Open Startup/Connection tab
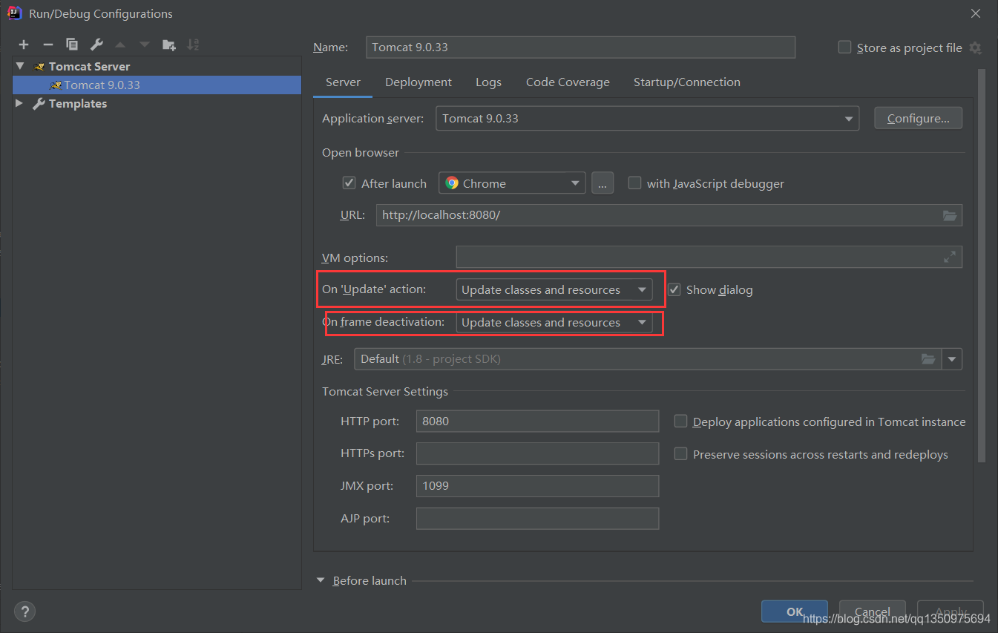998x633 pixels. coord(686,82)
